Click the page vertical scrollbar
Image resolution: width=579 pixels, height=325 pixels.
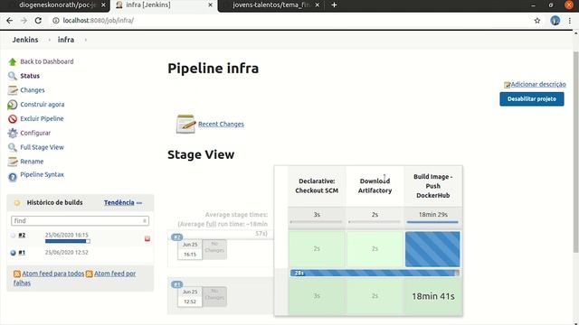[575, 151]
